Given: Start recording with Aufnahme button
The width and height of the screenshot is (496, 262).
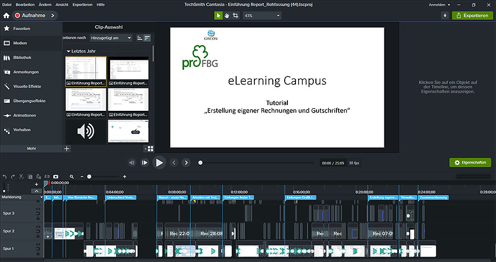Looking at the screenshot, I should [x=30, y=16].
